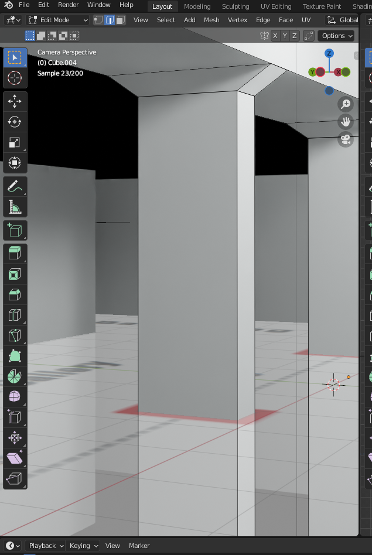
Task: Open the timeline Marker menu
Action: coord(139,546)
